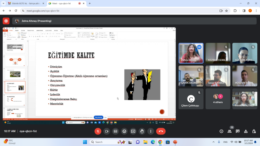Open Chrome's tab search dropdown arrow
The height and width of the screenshot is (146, 260).
(x=4, y=4)
